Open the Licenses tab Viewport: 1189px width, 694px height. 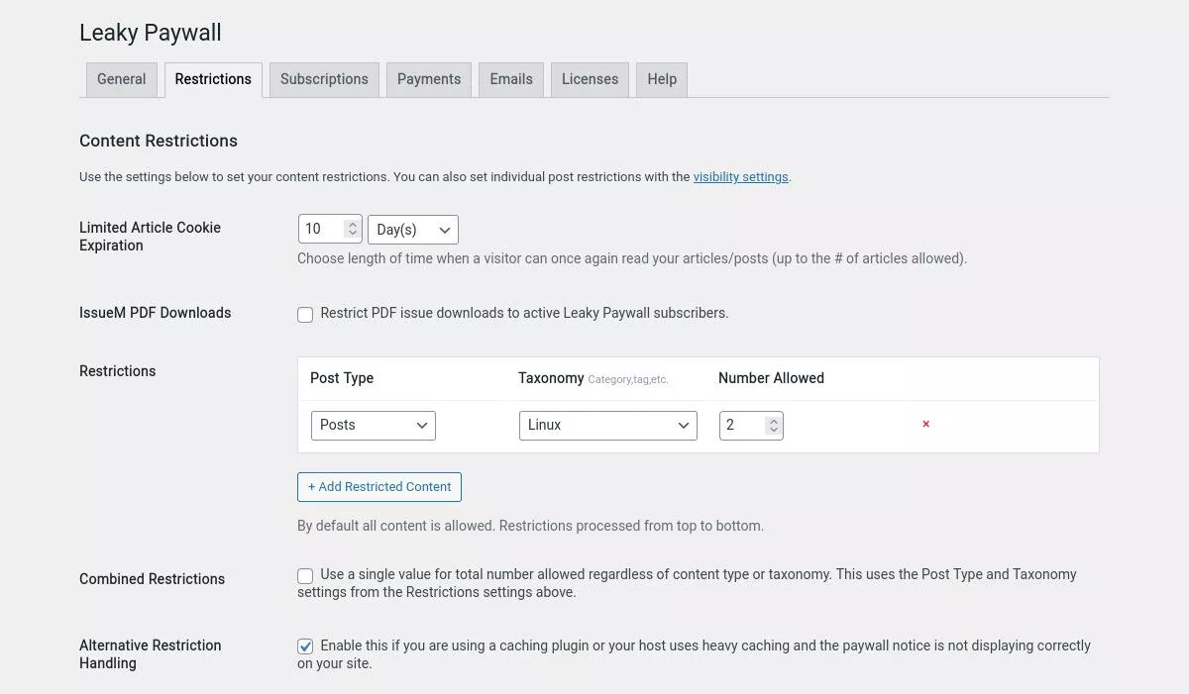tap(590, 80)
